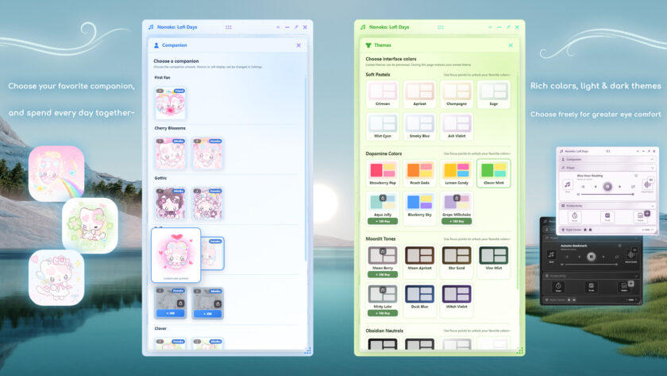Image resolution: width=667 pixels, height=376 pixels.
Task: Click the green unlock button under Misty Lake
Action: [x=383, y=313]
